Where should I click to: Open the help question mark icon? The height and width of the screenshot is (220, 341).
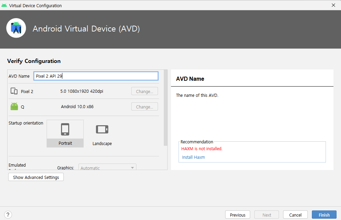pyautogui.click(x=8, y=215)
